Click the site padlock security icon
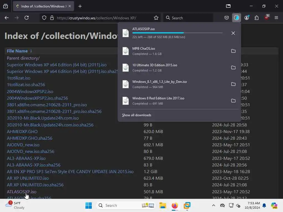283x212 pixels. 52,18
